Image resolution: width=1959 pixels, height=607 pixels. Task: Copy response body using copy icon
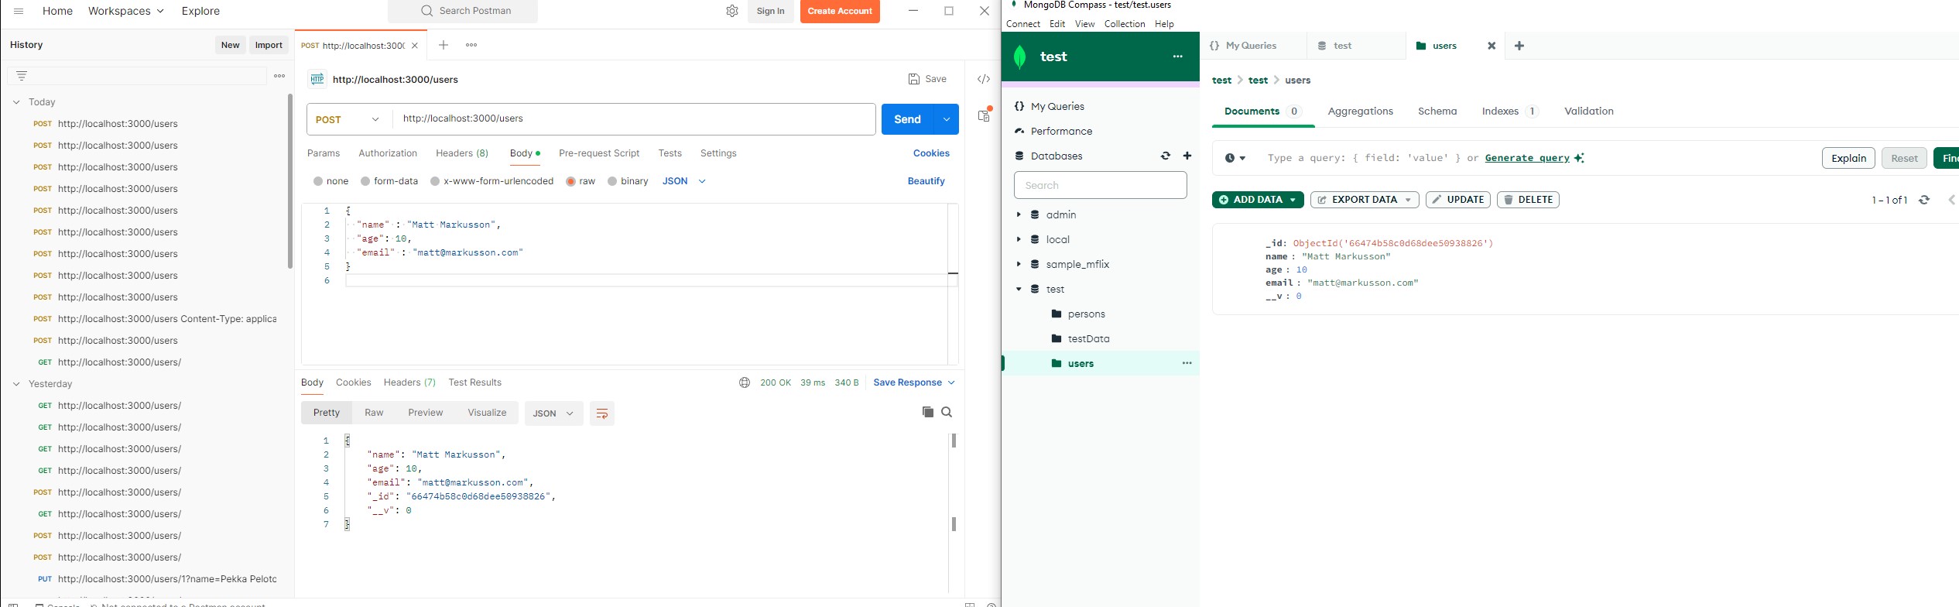pyautogui.click(x=927, y=412)
